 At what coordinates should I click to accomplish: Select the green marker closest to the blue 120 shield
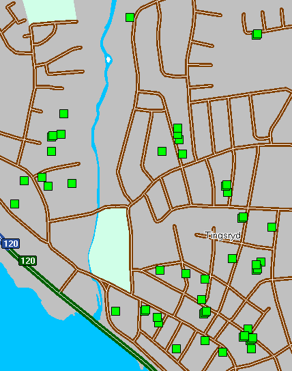(x=14, y=204)
